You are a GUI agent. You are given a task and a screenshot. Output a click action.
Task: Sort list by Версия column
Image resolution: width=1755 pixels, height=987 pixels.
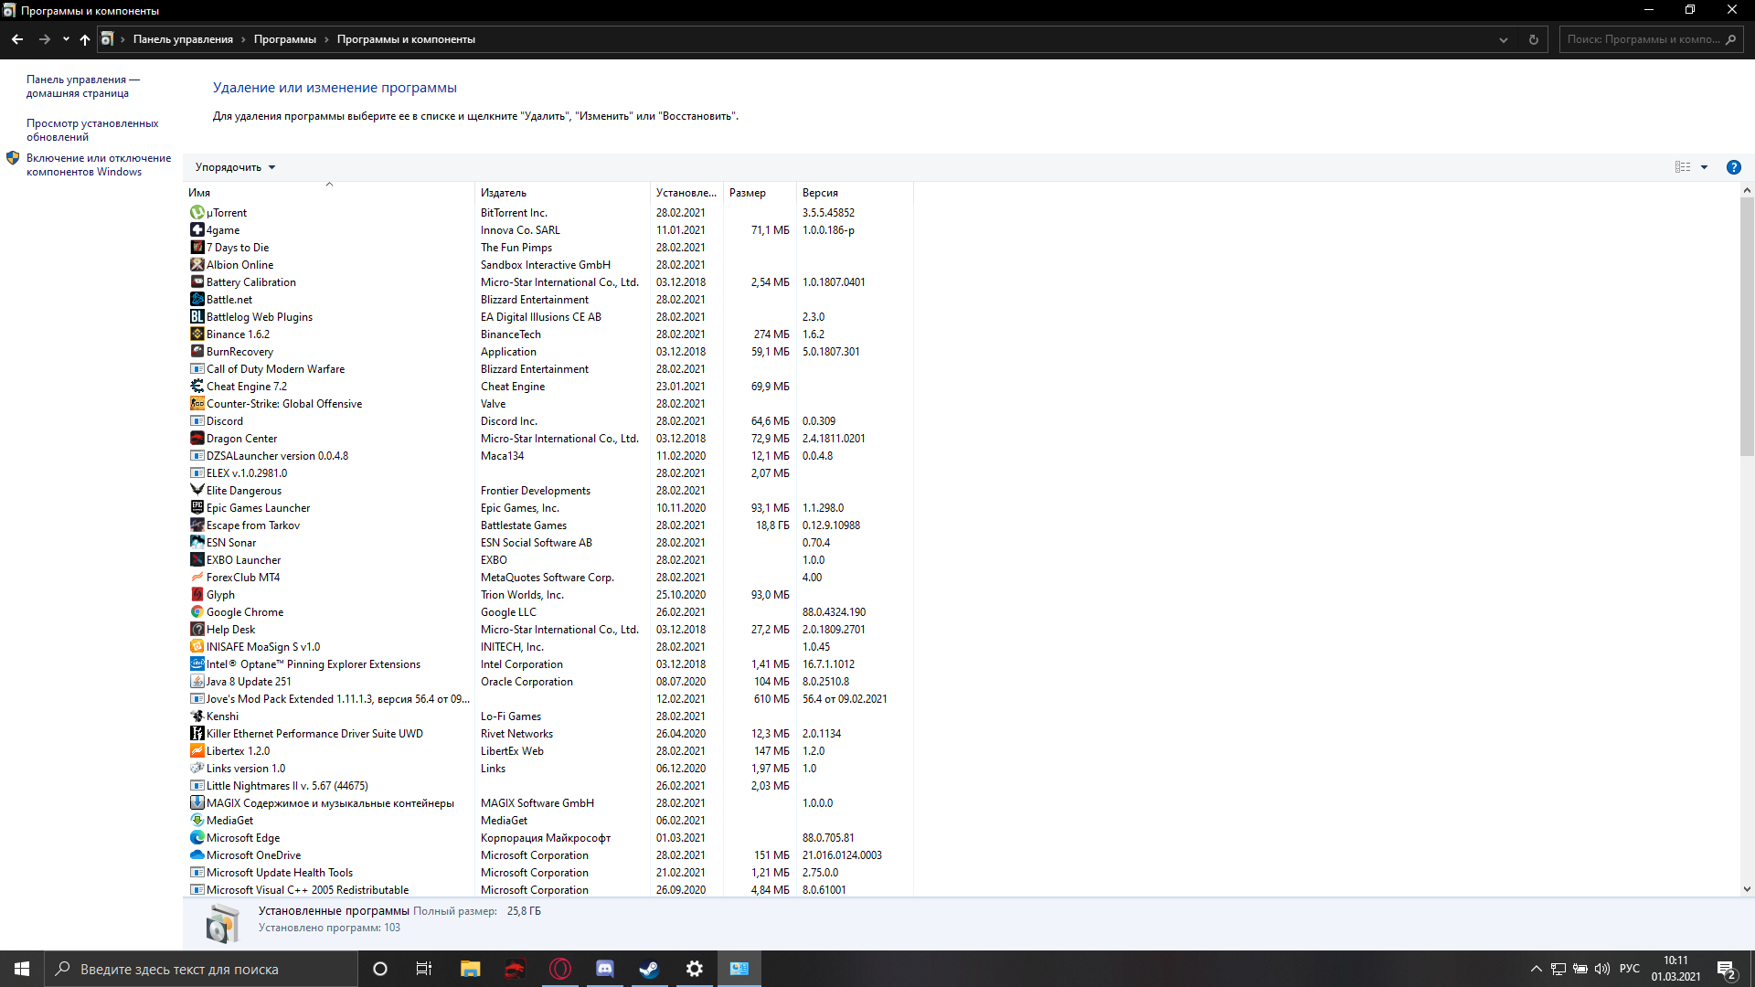(x=854, y=193)
